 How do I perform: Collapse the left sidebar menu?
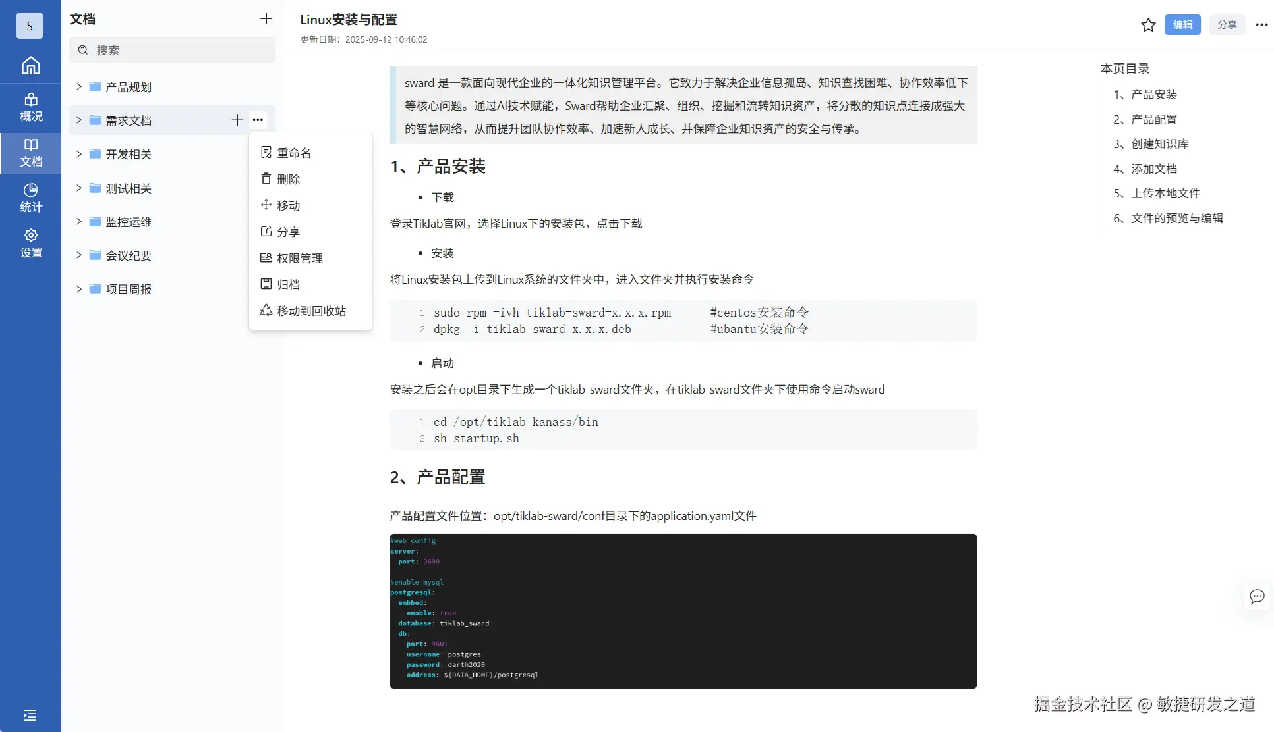30,715
